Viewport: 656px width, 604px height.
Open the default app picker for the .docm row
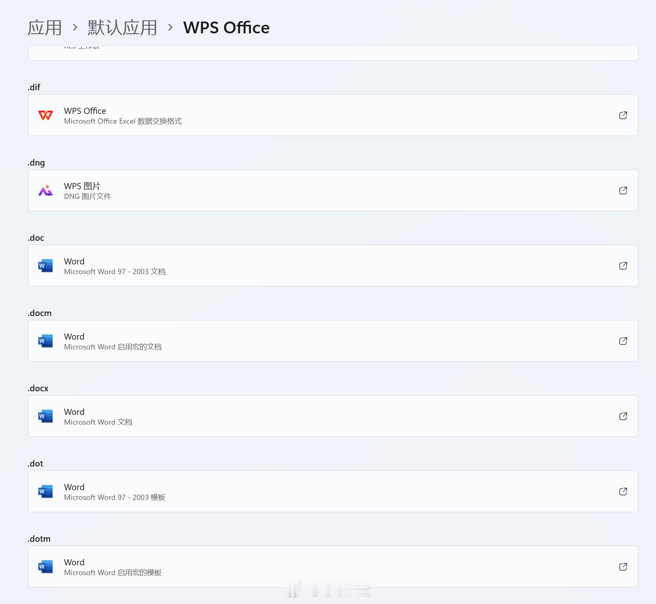tap(623, 341)
